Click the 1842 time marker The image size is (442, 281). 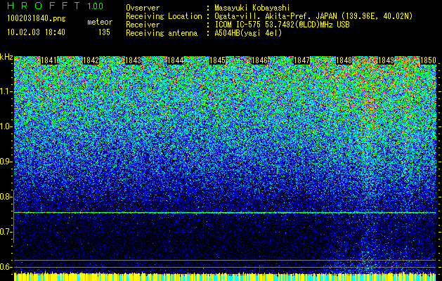[91, 60]
